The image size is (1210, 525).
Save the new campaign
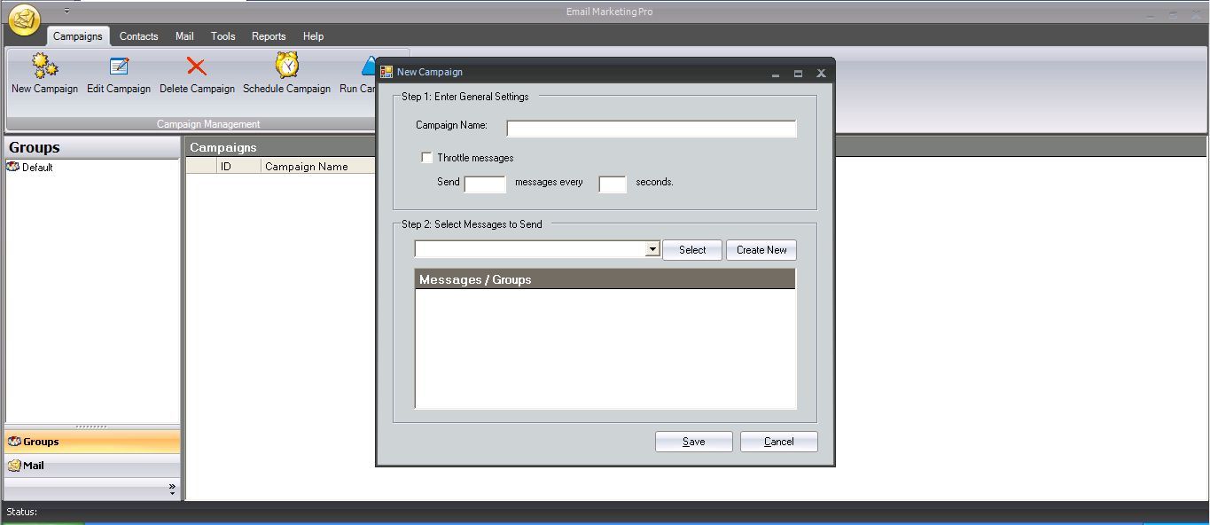693,441
